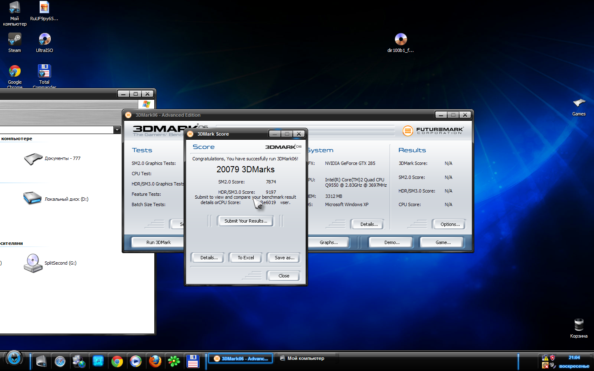Click the network warning tray icon
This screenshot has height=371, width=594.
click(545, 358)
